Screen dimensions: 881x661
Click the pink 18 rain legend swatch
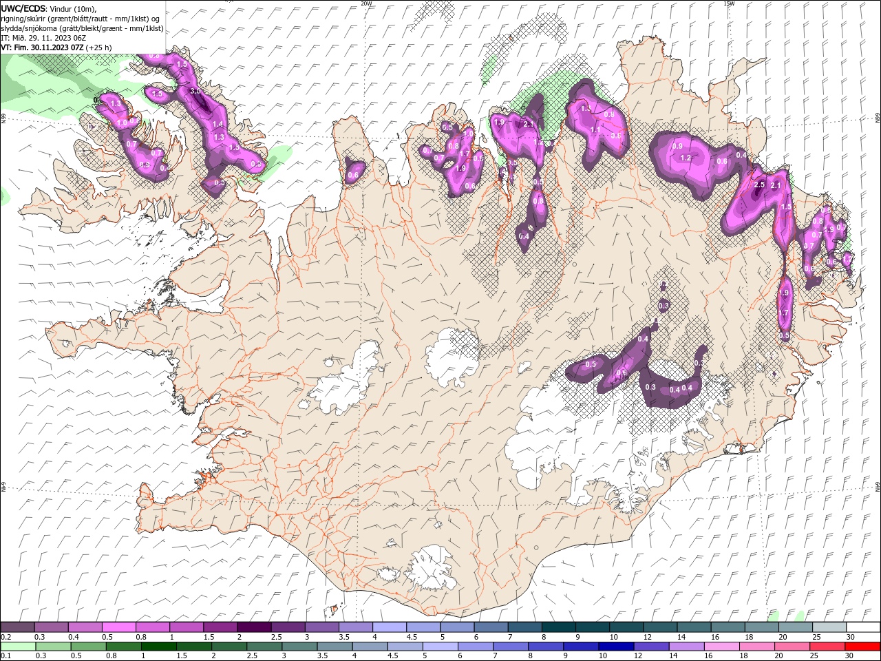click(x=757, y=647)
